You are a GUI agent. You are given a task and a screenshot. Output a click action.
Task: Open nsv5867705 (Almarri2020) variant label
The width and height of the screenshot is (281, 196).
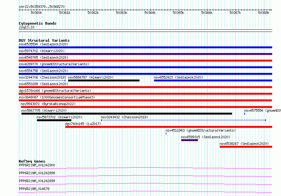(x=44, y=110)
